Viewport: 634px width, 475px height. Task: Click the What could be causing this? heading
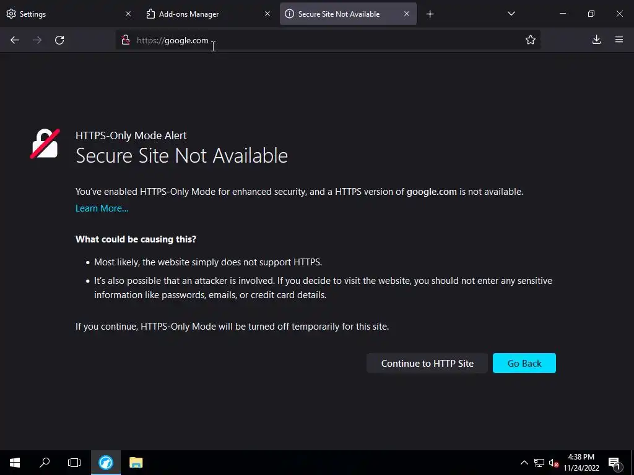point(136,239)
